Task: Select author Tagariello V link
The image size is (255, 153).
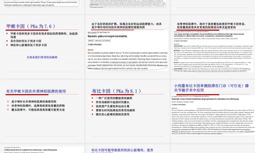Action: (x=91, y=40)
